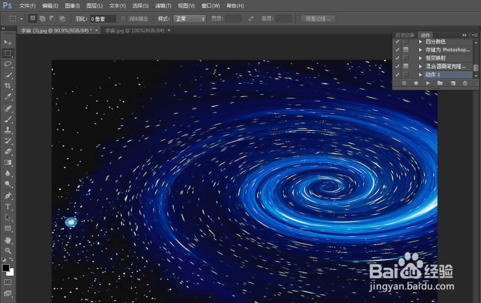481x303 pixels.
Task: Toggle checkmark for 四分颜色 action
Action: [397, 41]
